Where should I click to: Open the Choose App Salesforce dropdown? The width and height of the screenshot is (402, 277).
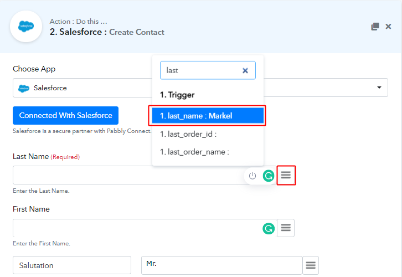point(200,88)
